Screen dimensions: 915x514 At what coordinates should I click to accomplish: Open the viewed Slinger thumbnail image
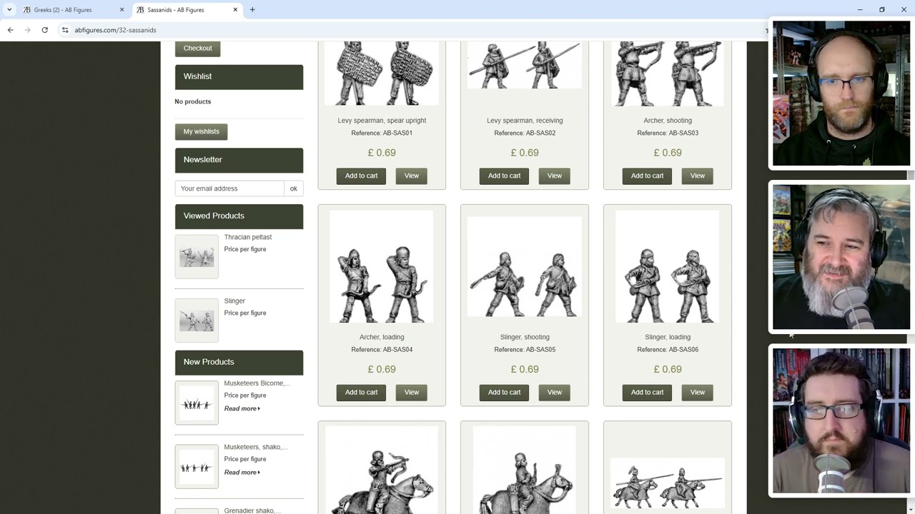coord(197,321)
